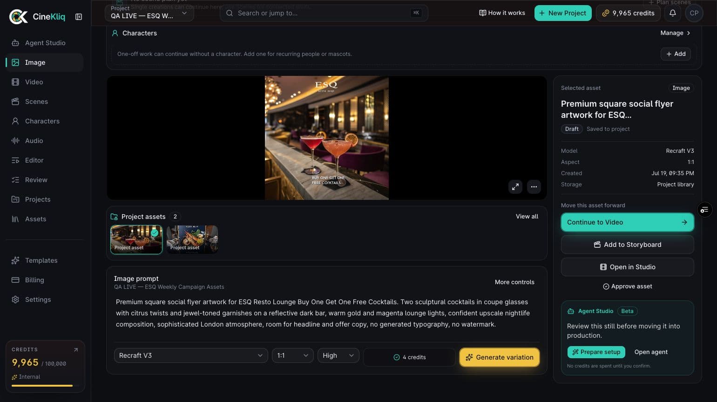This screenshot has width=717, height=402.
Task: Click the Review checklist icon
Action: [x=15, y=180]
